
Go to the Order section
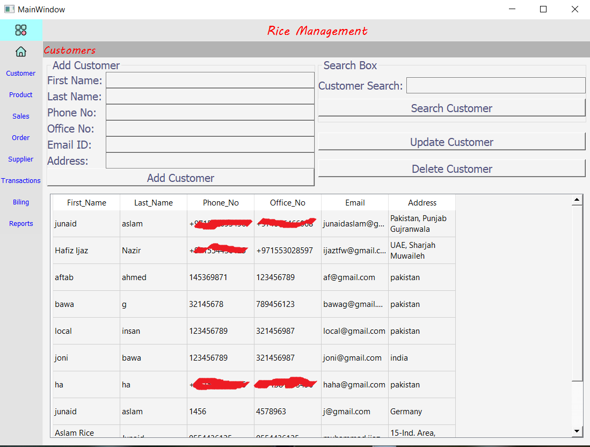click(x=20, y=137)
